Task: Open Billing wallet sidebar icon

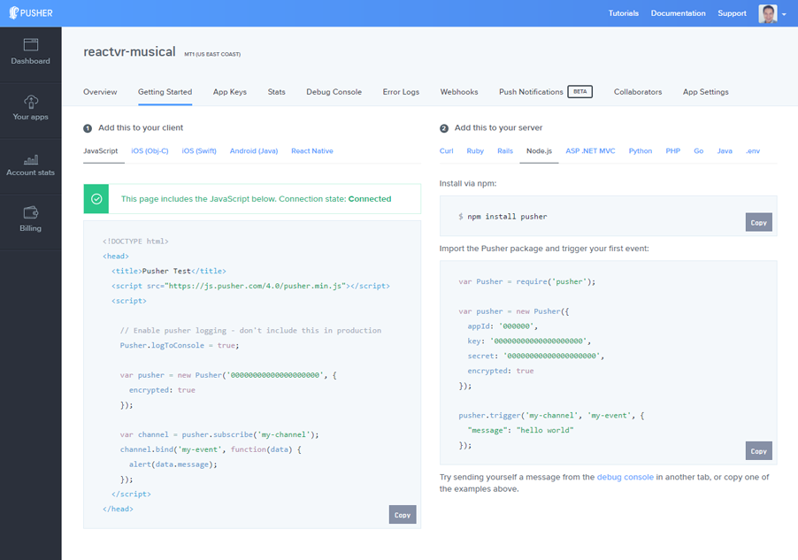Action: coord(31,212)
